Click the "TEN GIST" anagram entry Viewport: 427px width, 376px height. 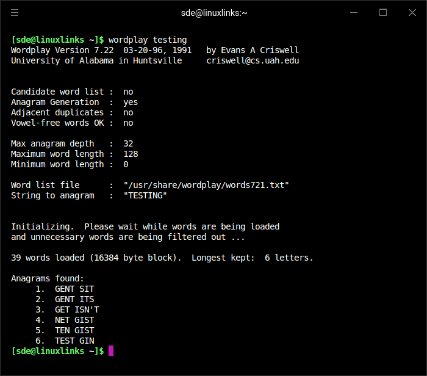[74, 330]
